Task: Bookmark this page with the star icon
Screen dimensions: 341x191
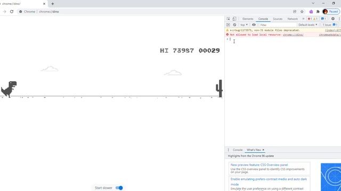Action: [x=302, y=12]
